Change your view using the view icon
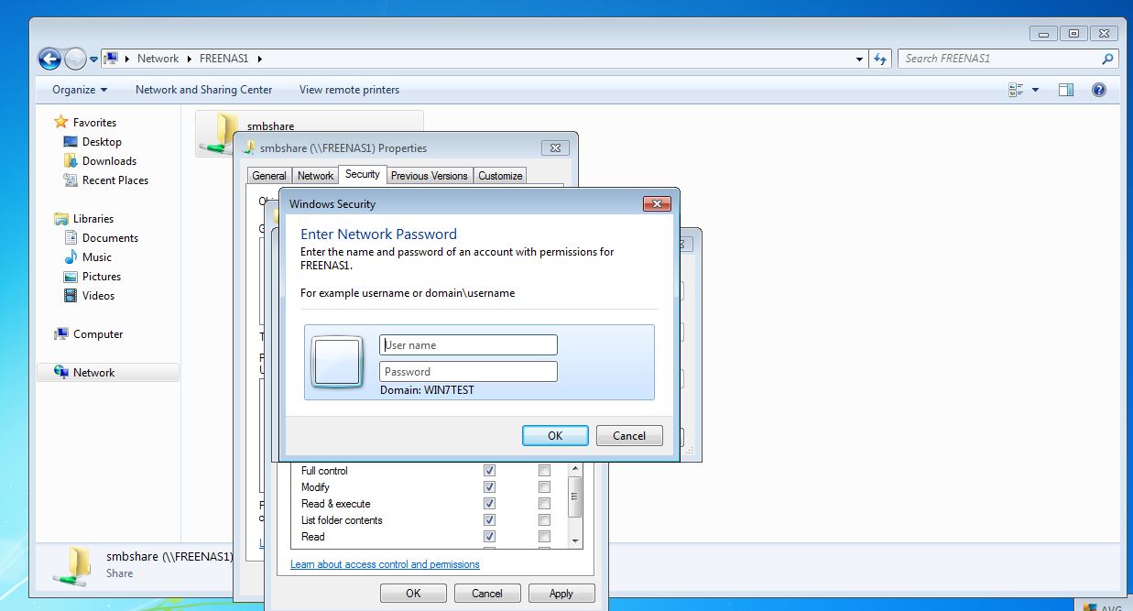This screenshot has height=611, width=1133. tap(1016, 90)
